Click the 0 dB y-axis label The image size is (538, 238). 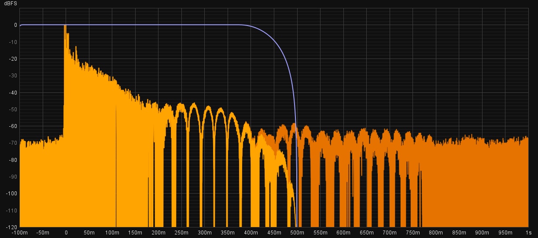pos(15,25)
